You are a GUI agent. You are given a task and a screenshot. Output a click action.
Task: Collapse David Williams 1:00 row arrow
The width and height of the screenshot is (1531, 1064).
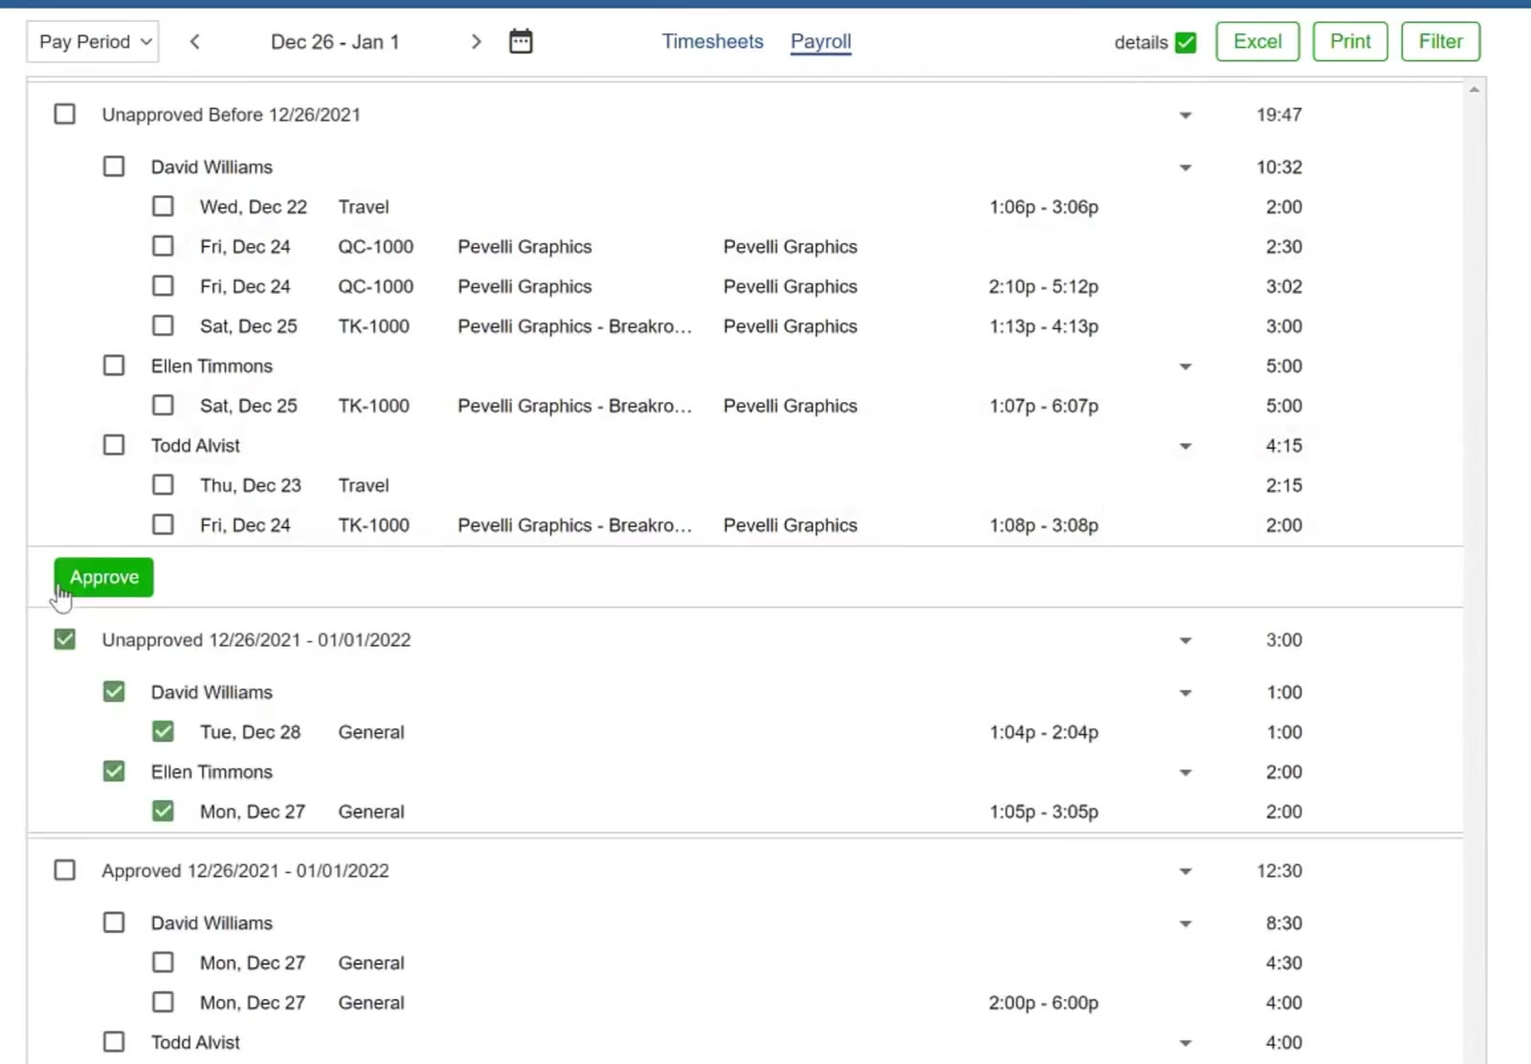click(x=1186, y=693)
